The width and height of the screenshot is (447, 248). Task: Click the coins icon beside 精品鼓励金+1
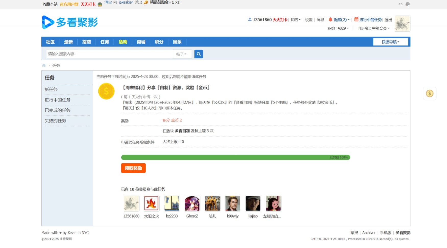click(x=145, y=3)
